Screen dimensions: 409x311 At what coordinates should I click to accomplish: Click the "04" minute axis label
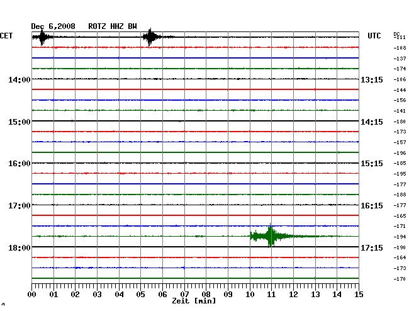point(119,295)
